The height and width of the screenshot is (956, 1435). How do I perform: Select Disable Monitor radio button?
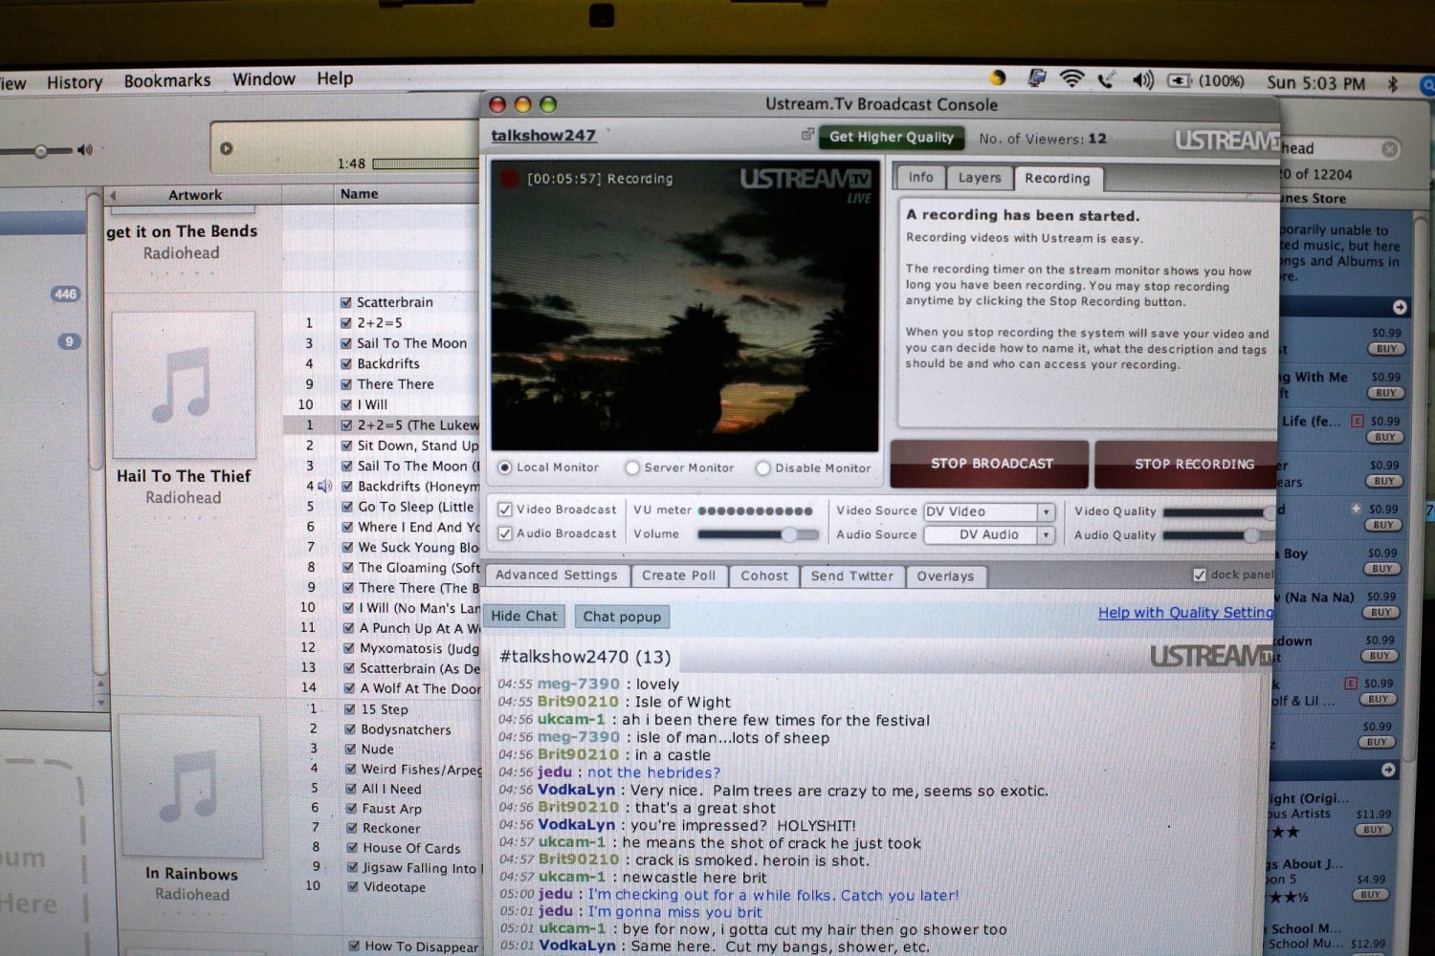(x=762, y=468)
